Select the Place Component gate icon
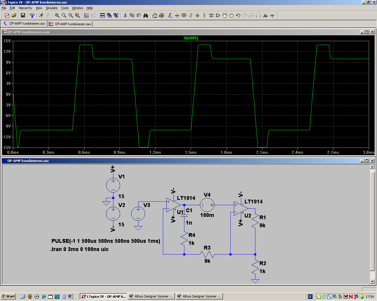This screenshot has width=377, height=301. [x=218, y=16]
